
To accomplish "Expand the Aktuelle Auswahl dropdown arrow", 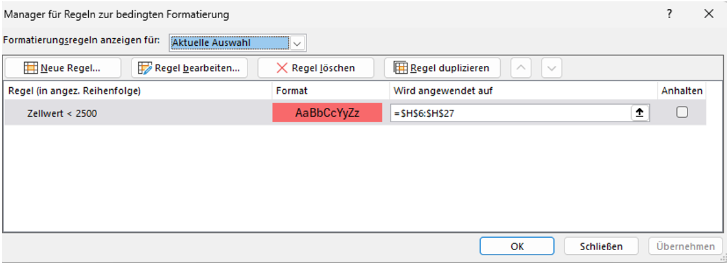I will (x=297, y=43).
